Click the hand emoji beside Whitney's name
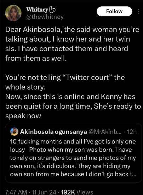 click(x=52, y=10)
